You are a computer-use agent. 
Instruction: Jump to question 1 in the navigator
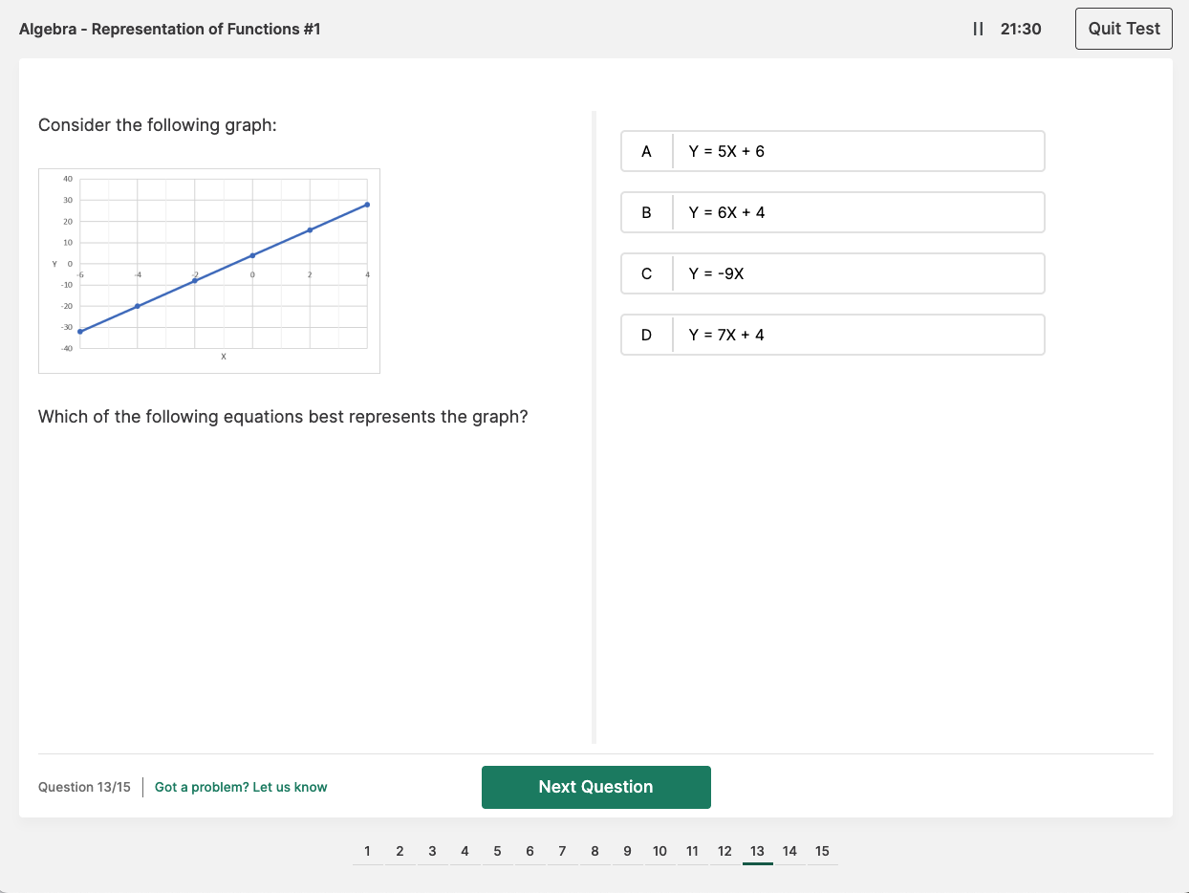tap(367, 851)
